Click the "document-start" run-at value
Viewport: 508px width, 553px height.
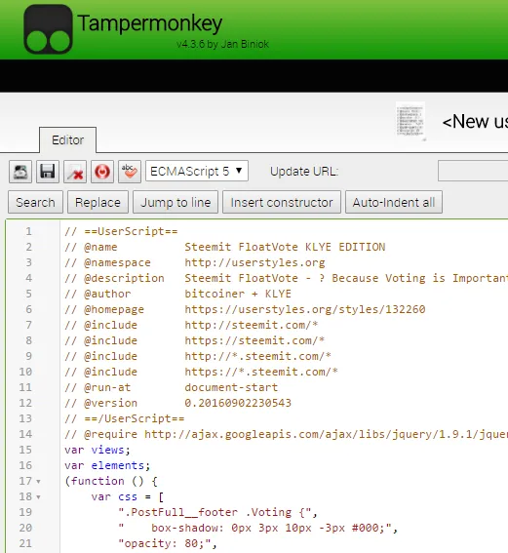[231, 387]
